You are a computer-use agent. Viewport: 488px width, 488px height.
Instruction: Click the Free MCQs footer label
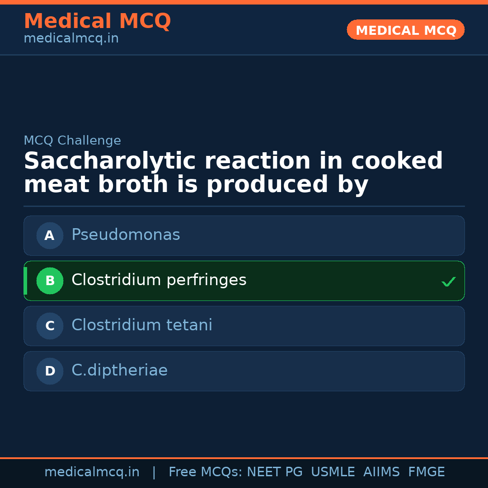coord(205,472)
